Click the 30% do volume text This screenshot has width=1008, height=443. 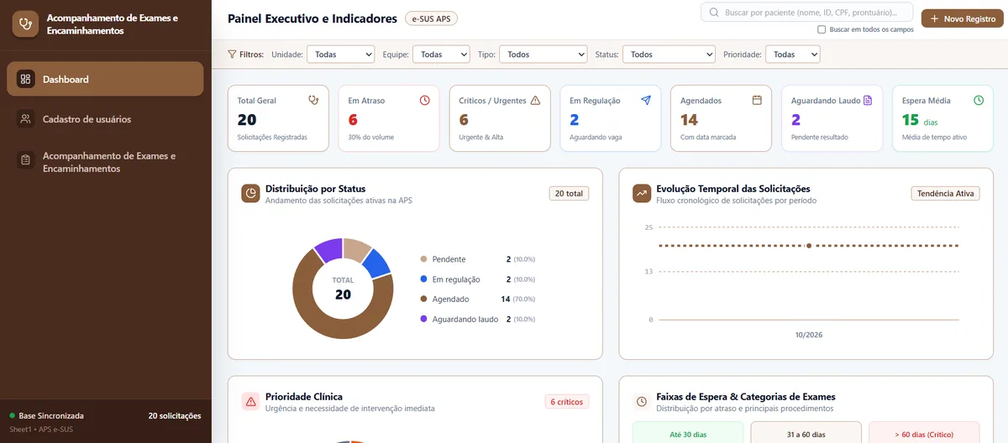pos(370,137)
